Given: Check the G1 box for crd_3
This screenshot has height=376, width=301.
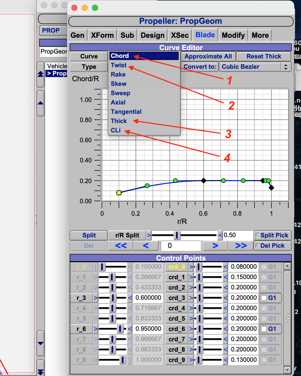Looking at the screenshot, I should [x=264, y=298].
